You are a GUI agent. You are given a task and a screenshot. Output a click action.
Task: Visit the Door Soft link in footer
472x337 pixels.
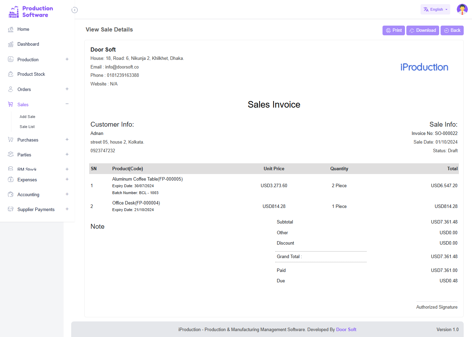pyautogui.click(x=346, y=329)
